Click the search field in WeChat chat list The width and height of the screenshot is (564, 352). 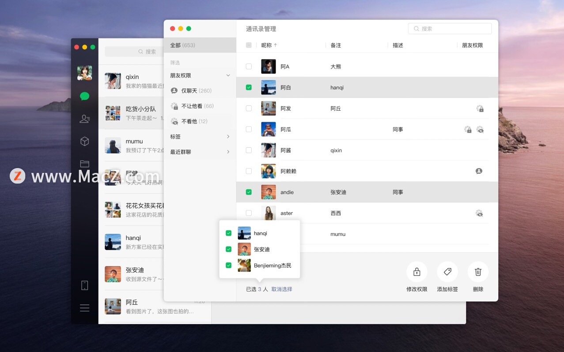134,52
